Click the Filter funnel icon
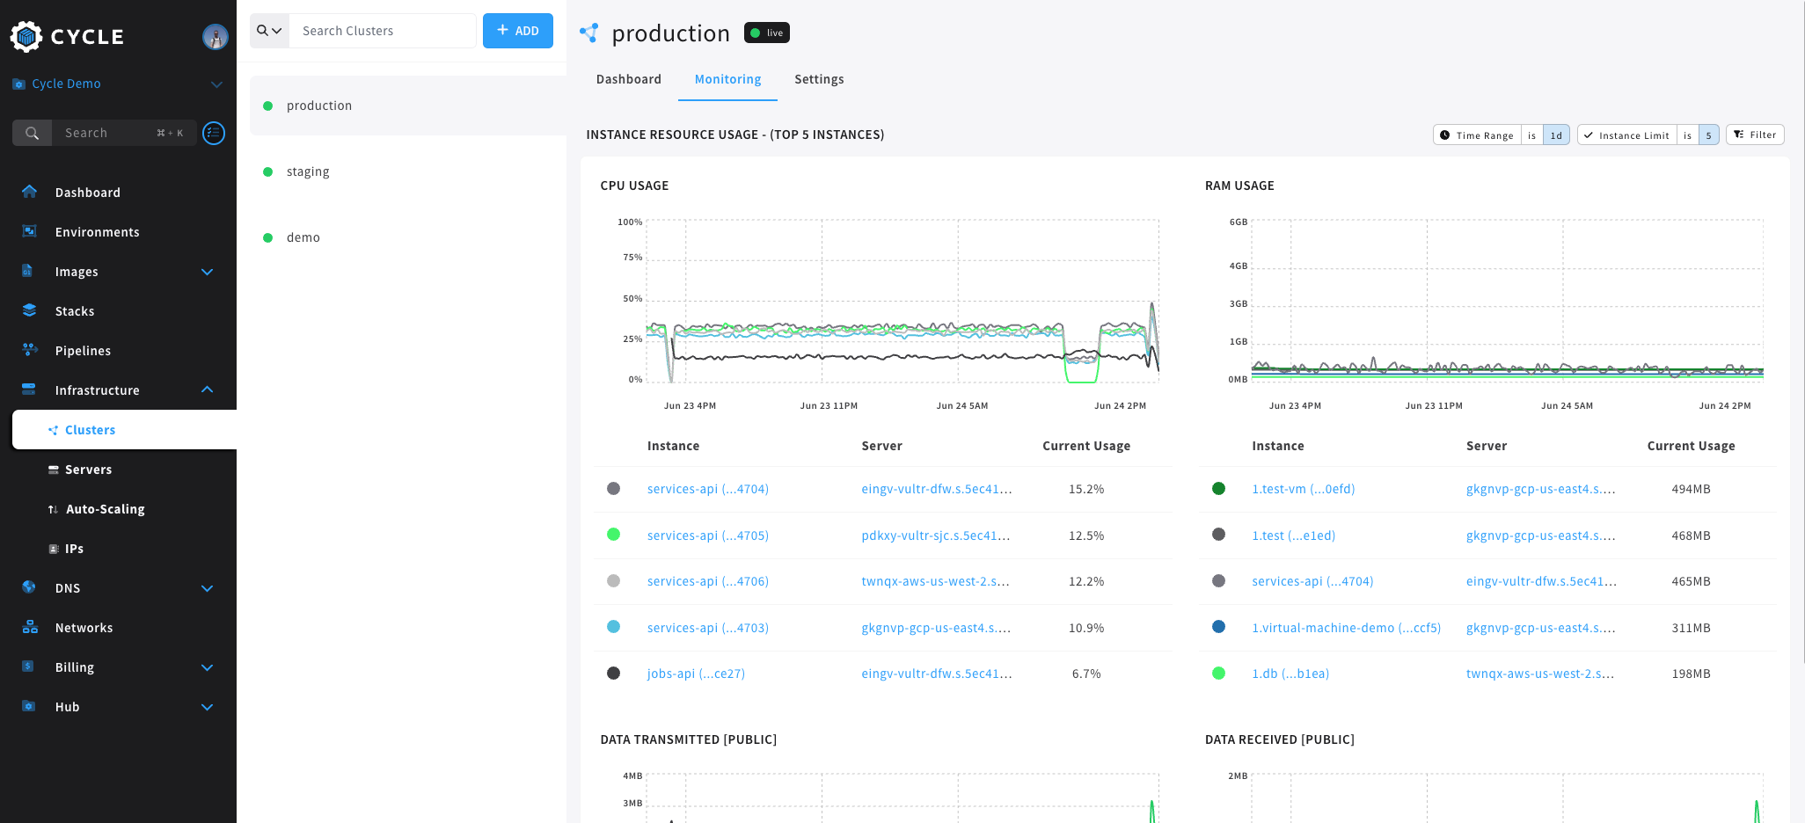This screenshot has width=1805, height=823. pyautogui.click(x=1739, y=135)
